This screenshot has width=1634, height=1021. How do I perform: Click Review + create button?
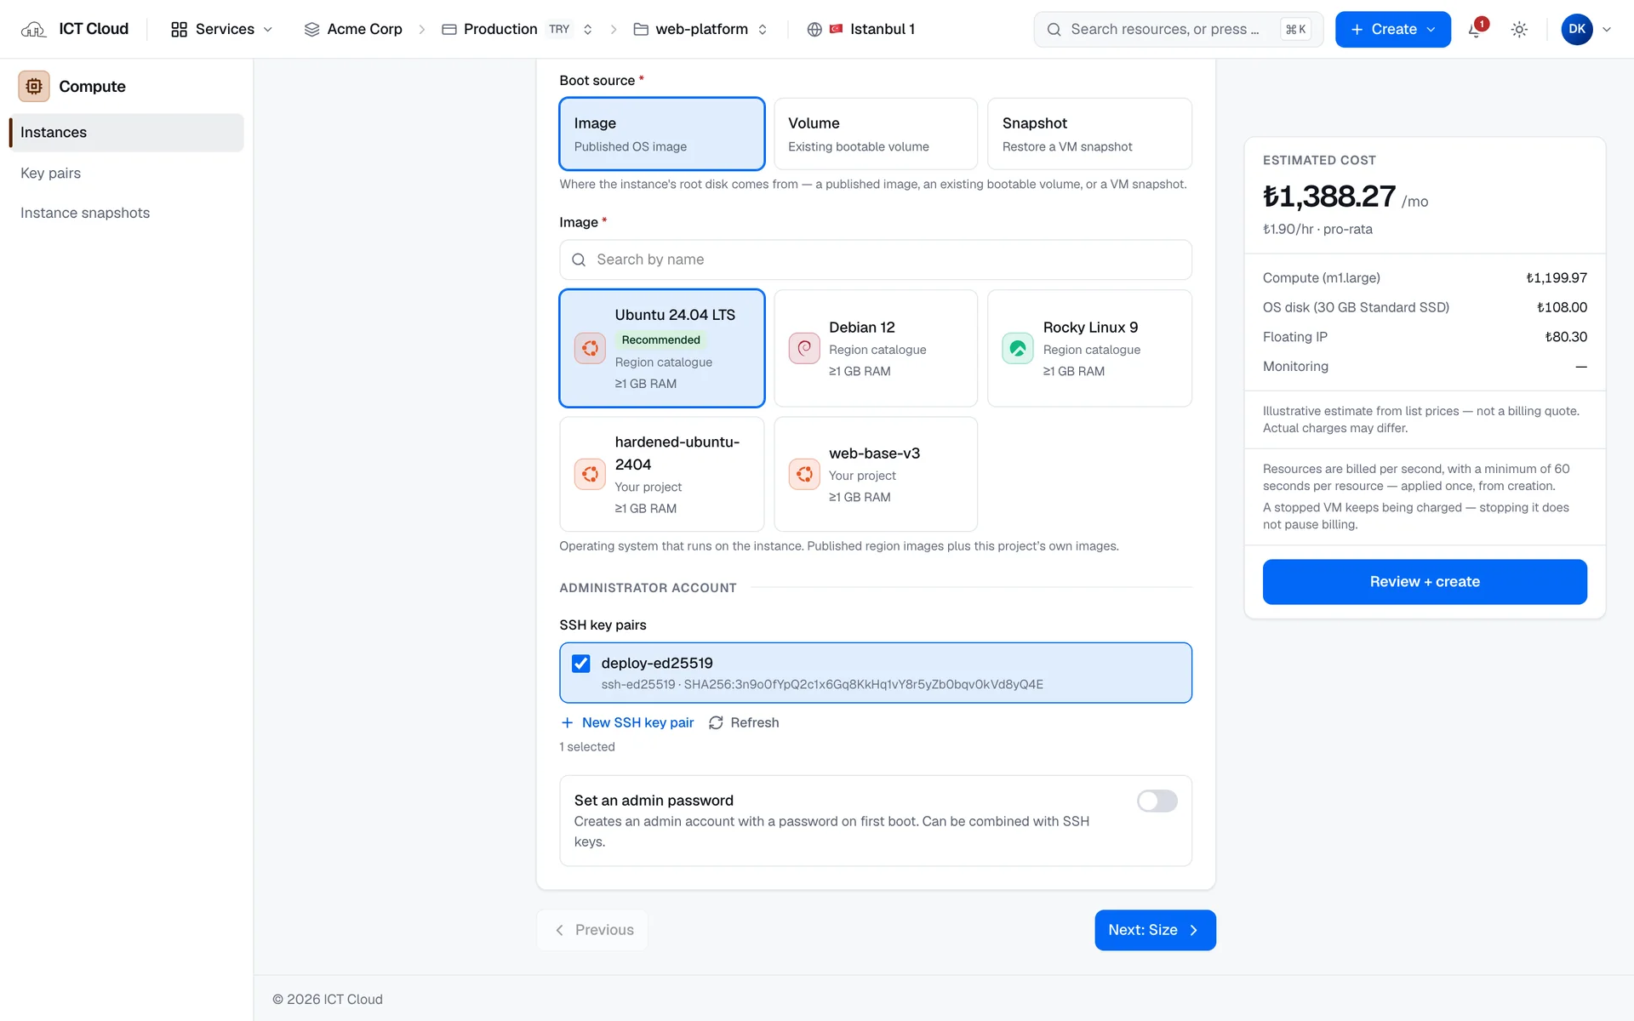(x=1425, y=582)
